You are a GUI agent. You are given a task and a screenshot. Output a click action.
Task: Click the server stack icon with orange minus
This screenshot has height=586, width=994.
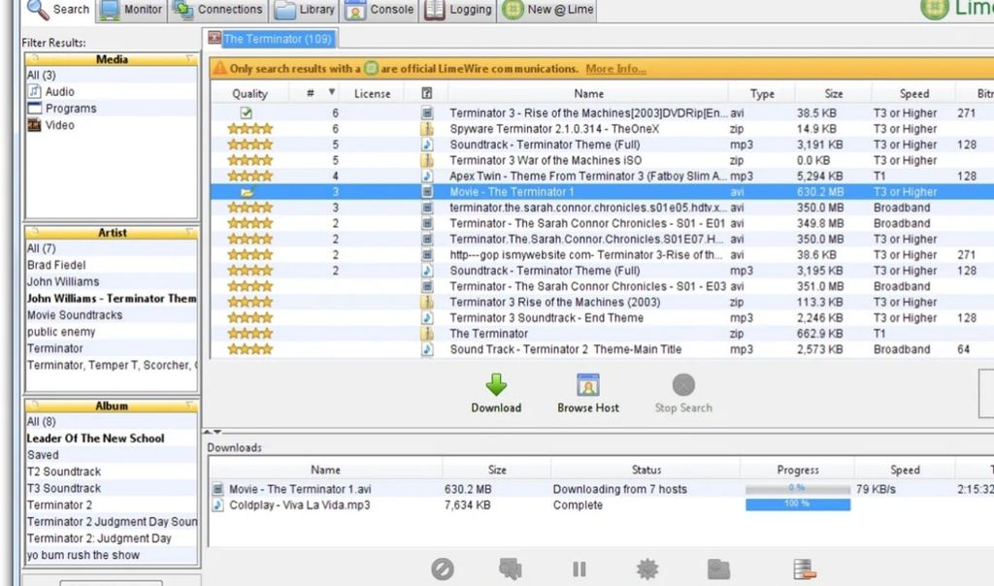coord(803,570)
